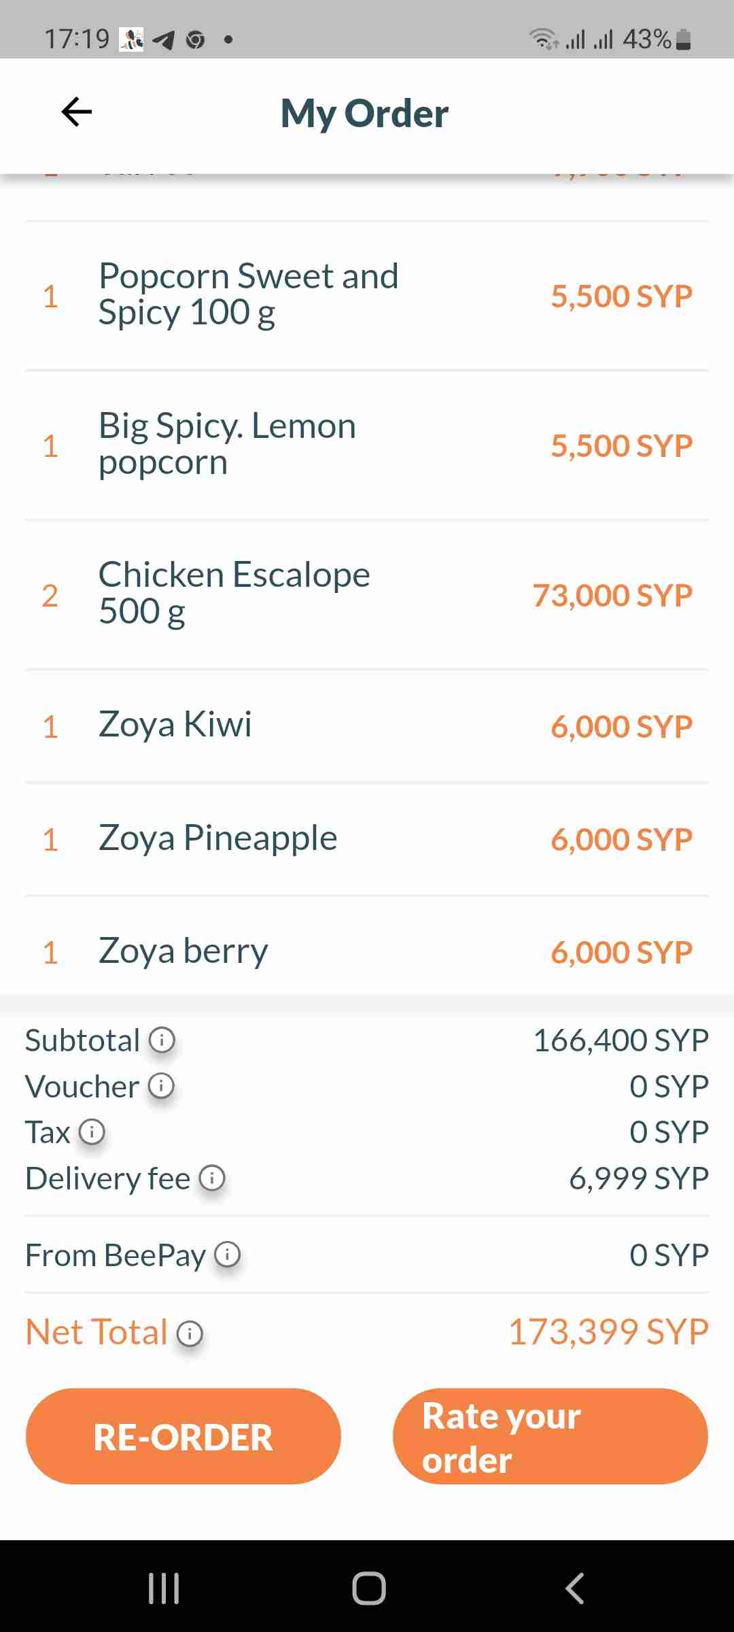Show Tax information tooltip icon
The width and height of the screenshot is (734, 1632).
coord(92,1132)
